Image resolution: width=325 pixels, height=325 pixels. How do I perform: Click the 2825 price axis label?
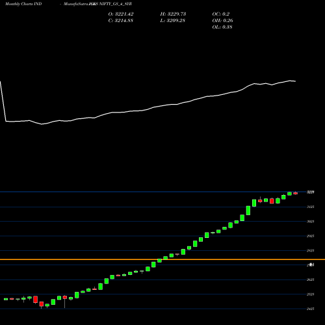[311, 251]
